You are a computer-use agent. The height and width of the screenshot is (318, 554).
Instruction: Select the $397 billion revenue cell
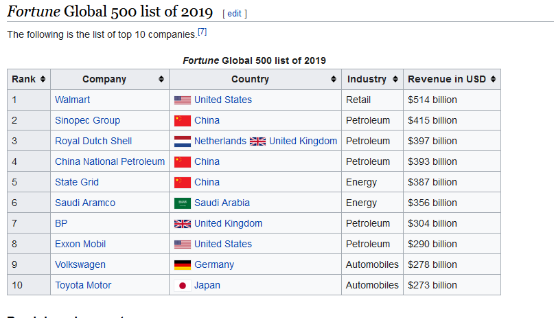(452, 141)
